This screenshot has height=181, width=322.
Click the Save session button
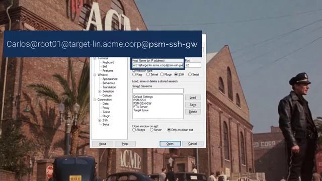[x=193, y=105]
